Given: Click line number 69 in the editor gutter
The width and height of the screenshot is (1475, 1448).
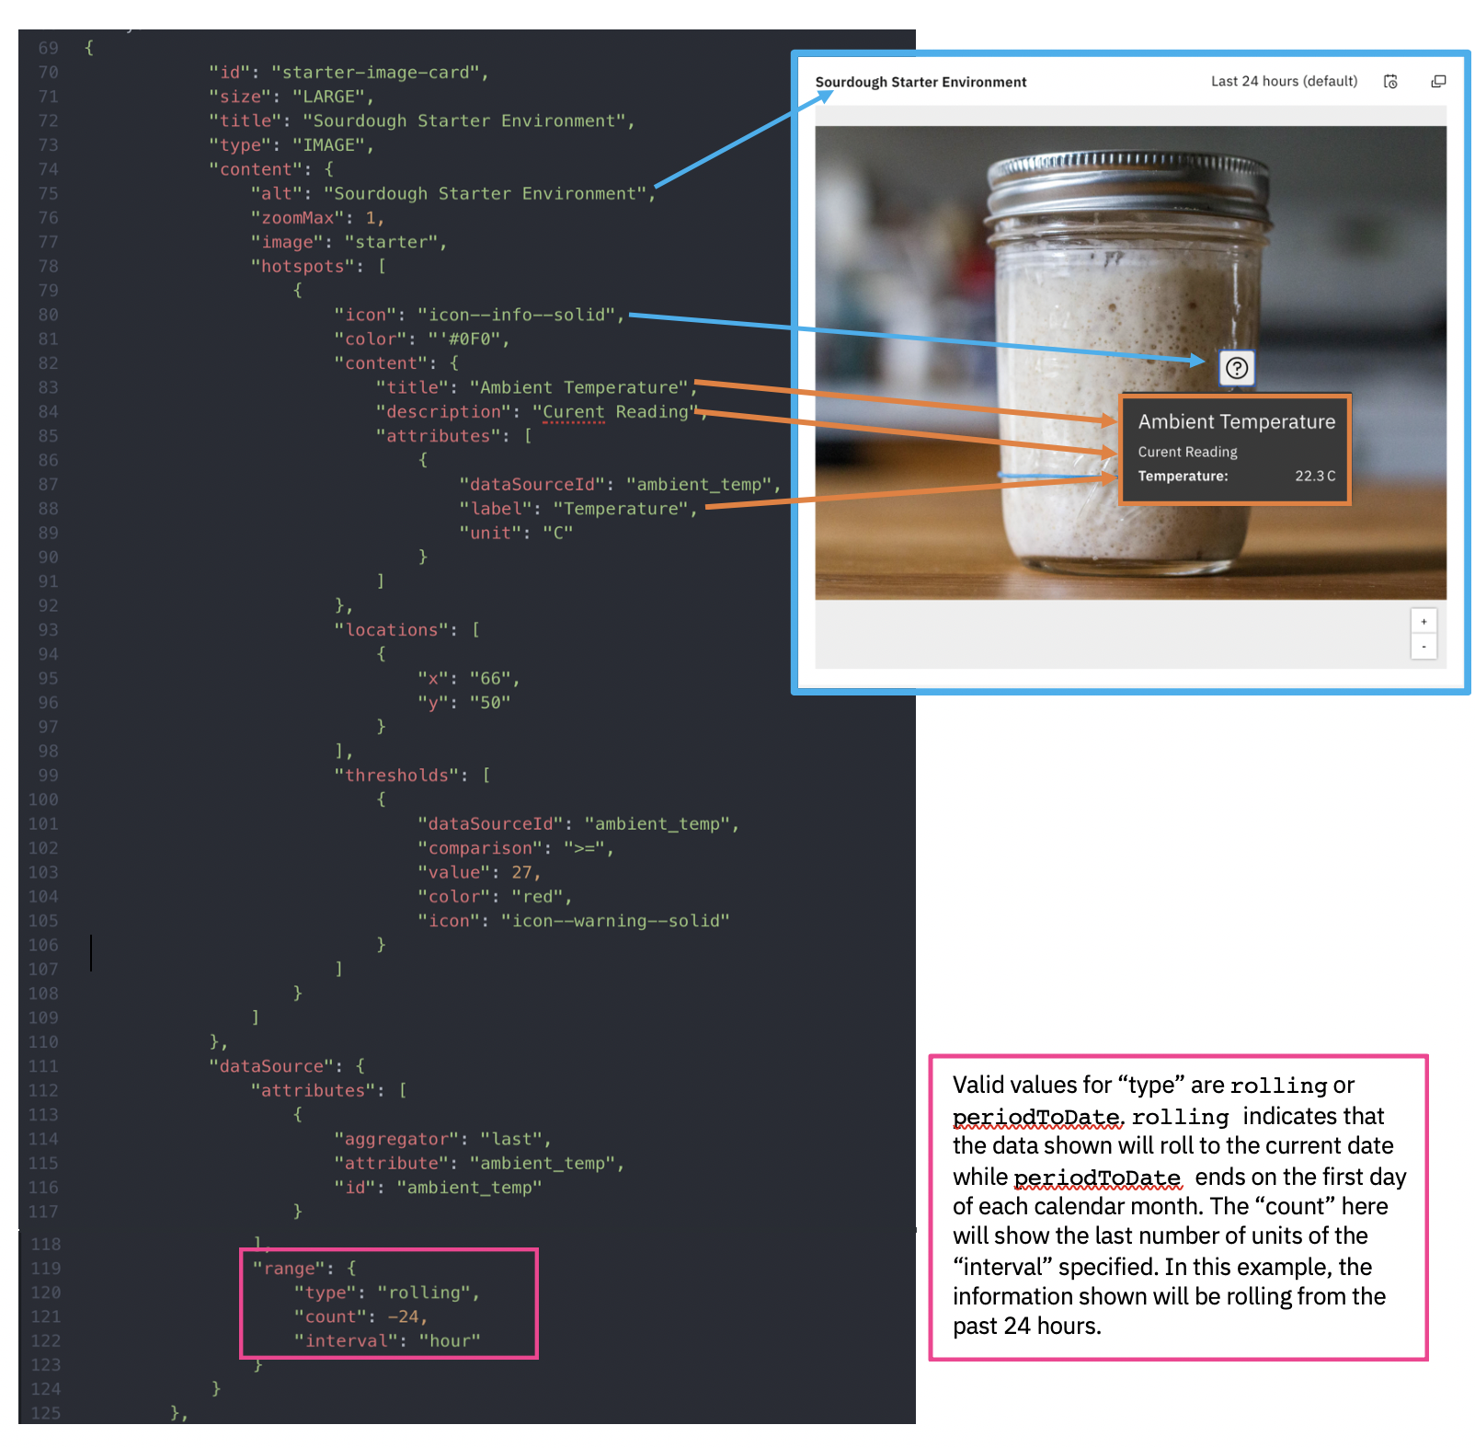Looking at the screenshot, I should (x=48, y=48).
